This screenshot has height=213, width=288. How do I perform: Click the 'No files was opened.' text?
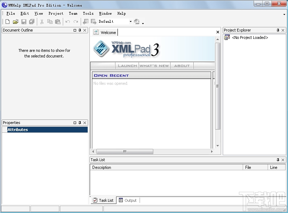[x=110, y=83]
